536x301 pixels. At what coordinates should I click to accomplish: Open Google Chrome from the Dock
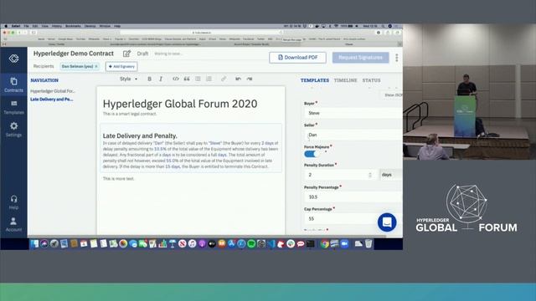coord(325,243)
